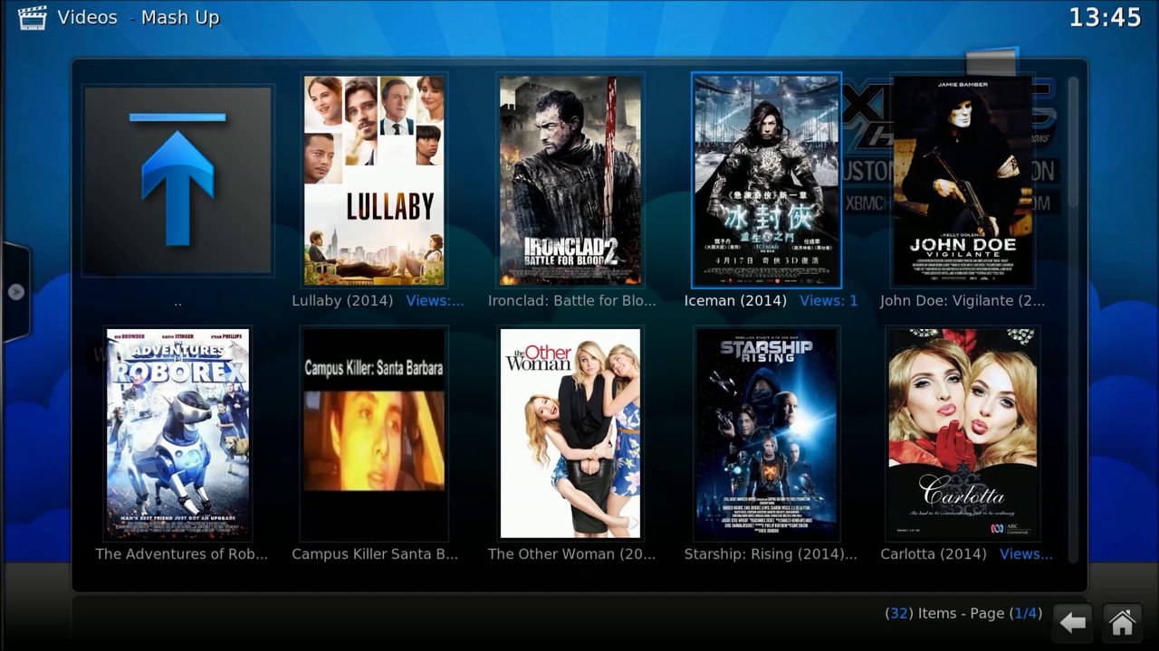The width and height of the screenshot is (1159, 651).
Task: Click the '..' parent directory label
Action: click(177, 302)
